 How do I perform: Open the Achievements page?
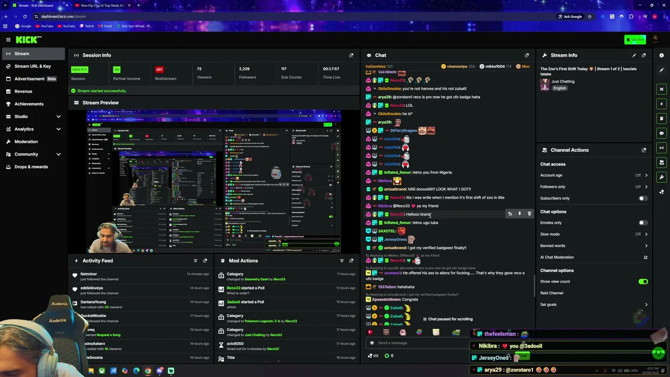tap(33, 104)
